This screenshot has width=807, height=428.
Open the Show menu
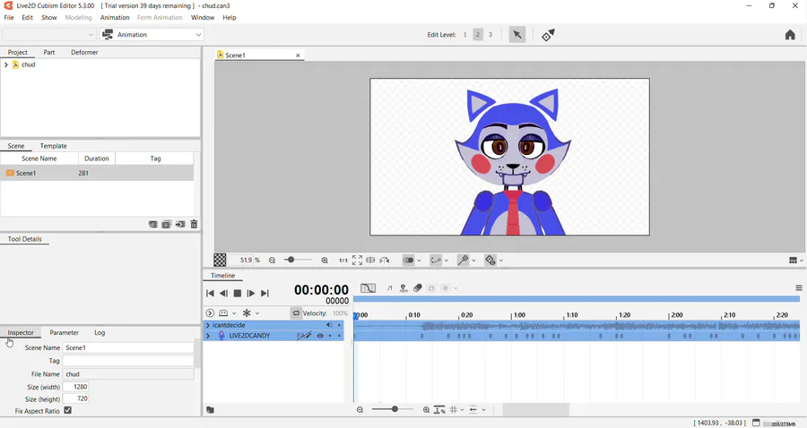pos(49,18)
